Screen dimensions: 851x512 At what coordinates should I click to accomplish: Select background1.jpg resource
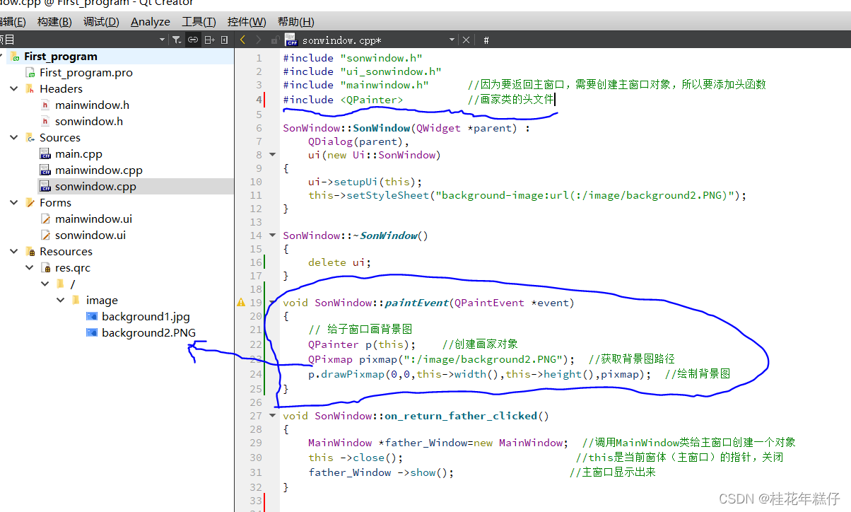pyautogui.click(x=146, y=317)
